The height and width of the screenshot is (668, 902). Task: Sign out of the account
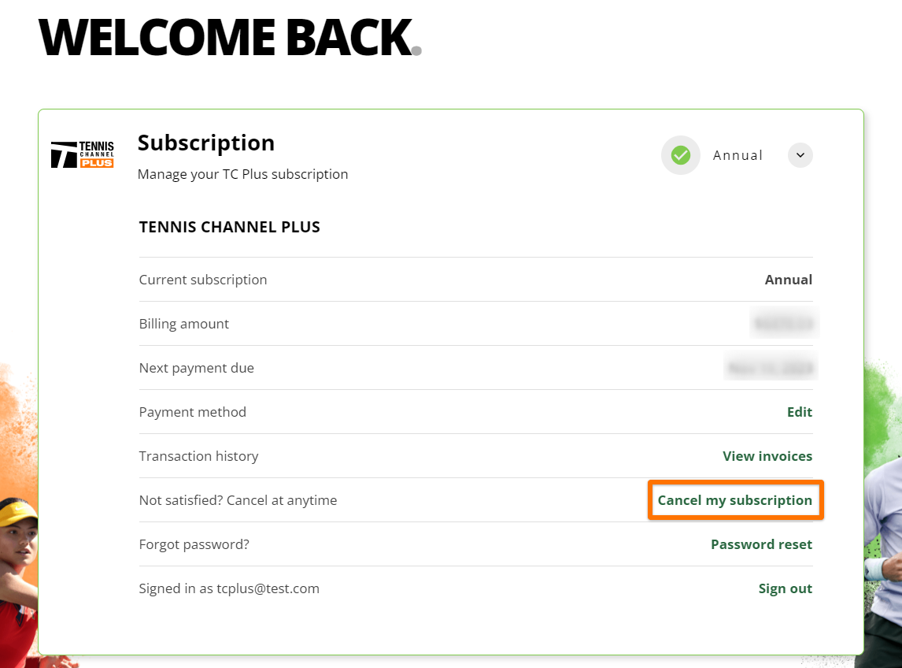pyautogui.click(x=786, y=588)
